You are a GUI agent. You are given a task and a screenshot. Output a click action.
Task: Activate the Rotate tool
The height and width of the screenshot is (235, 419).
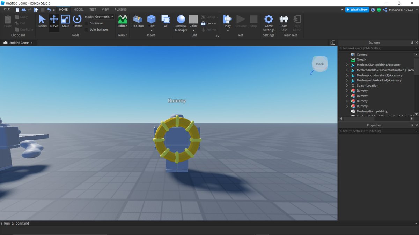pyautogui.click(x=77, y=22)
